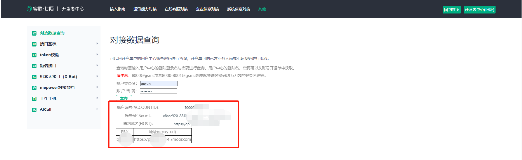Image resolution: width=522 pixels, height=160 pixels.
Task: Focus the 账户登录名 input field
Action: point(159,84)
